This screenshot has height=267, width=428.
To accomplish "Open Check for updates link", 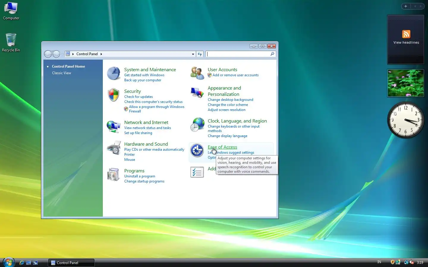I will pyautogui.click(x=139, y=97).
